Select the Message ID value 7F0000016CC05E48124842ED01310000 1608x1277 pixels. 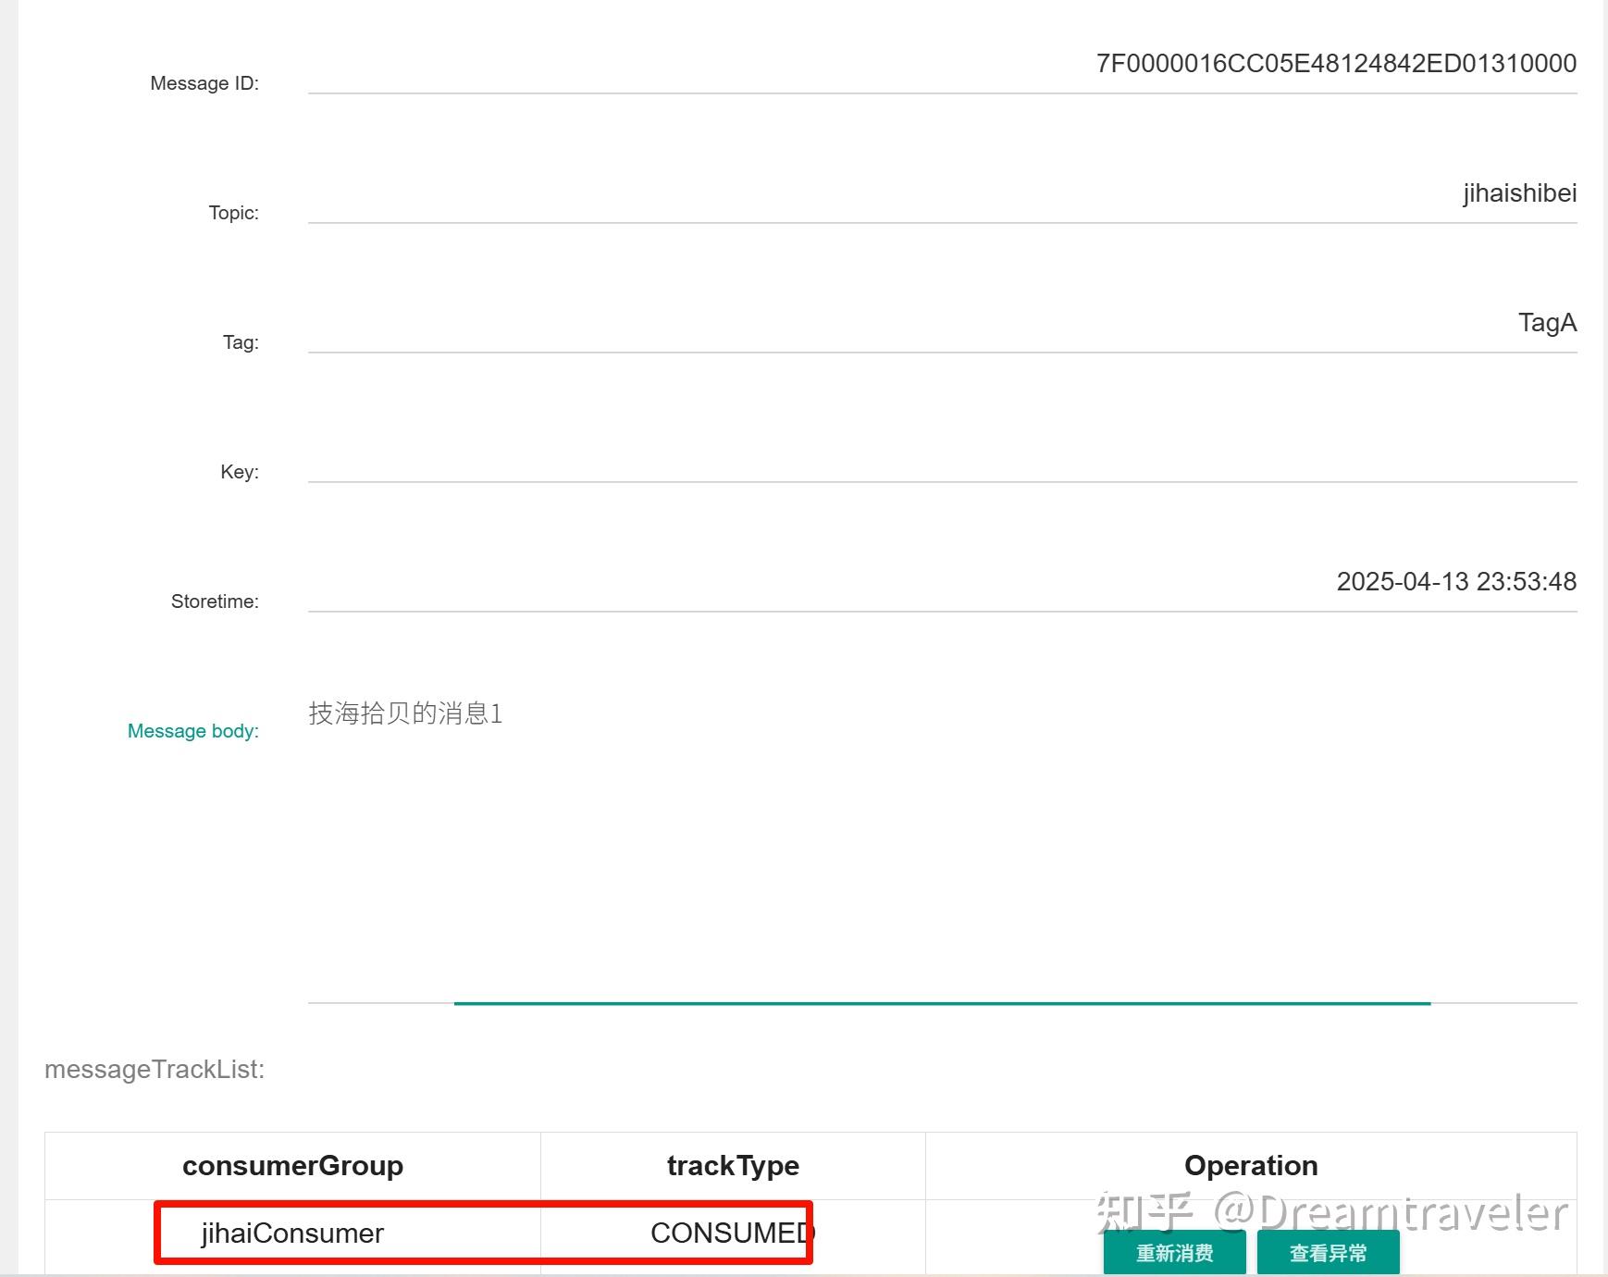(x=1335, y=63)
